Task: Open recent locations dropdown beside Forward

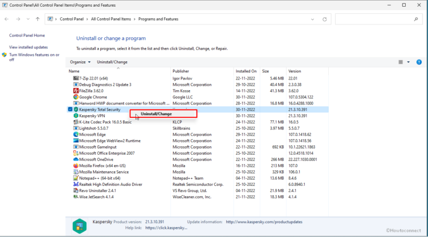Action: click(x=28, y=19)
